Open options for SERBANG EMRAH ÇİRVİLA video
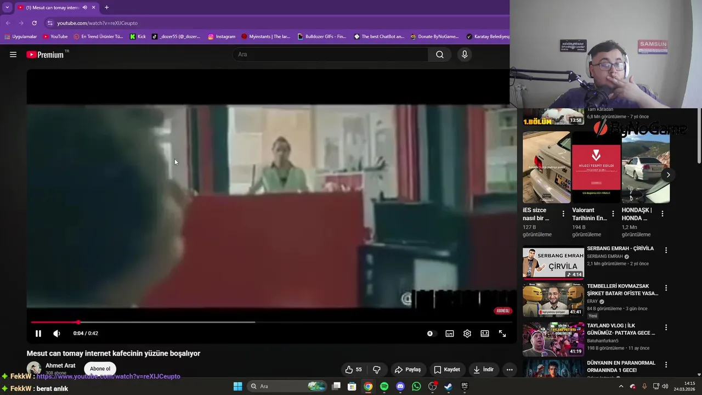Image resolution: width=702 pixels, height=395 pixels. pyautogui.click(x=666, y=250)
